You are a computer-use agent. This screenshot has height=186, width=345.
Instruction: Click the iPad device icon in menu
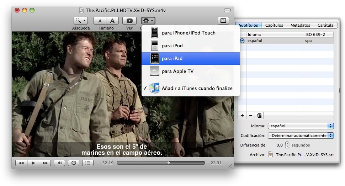(155, 59)
